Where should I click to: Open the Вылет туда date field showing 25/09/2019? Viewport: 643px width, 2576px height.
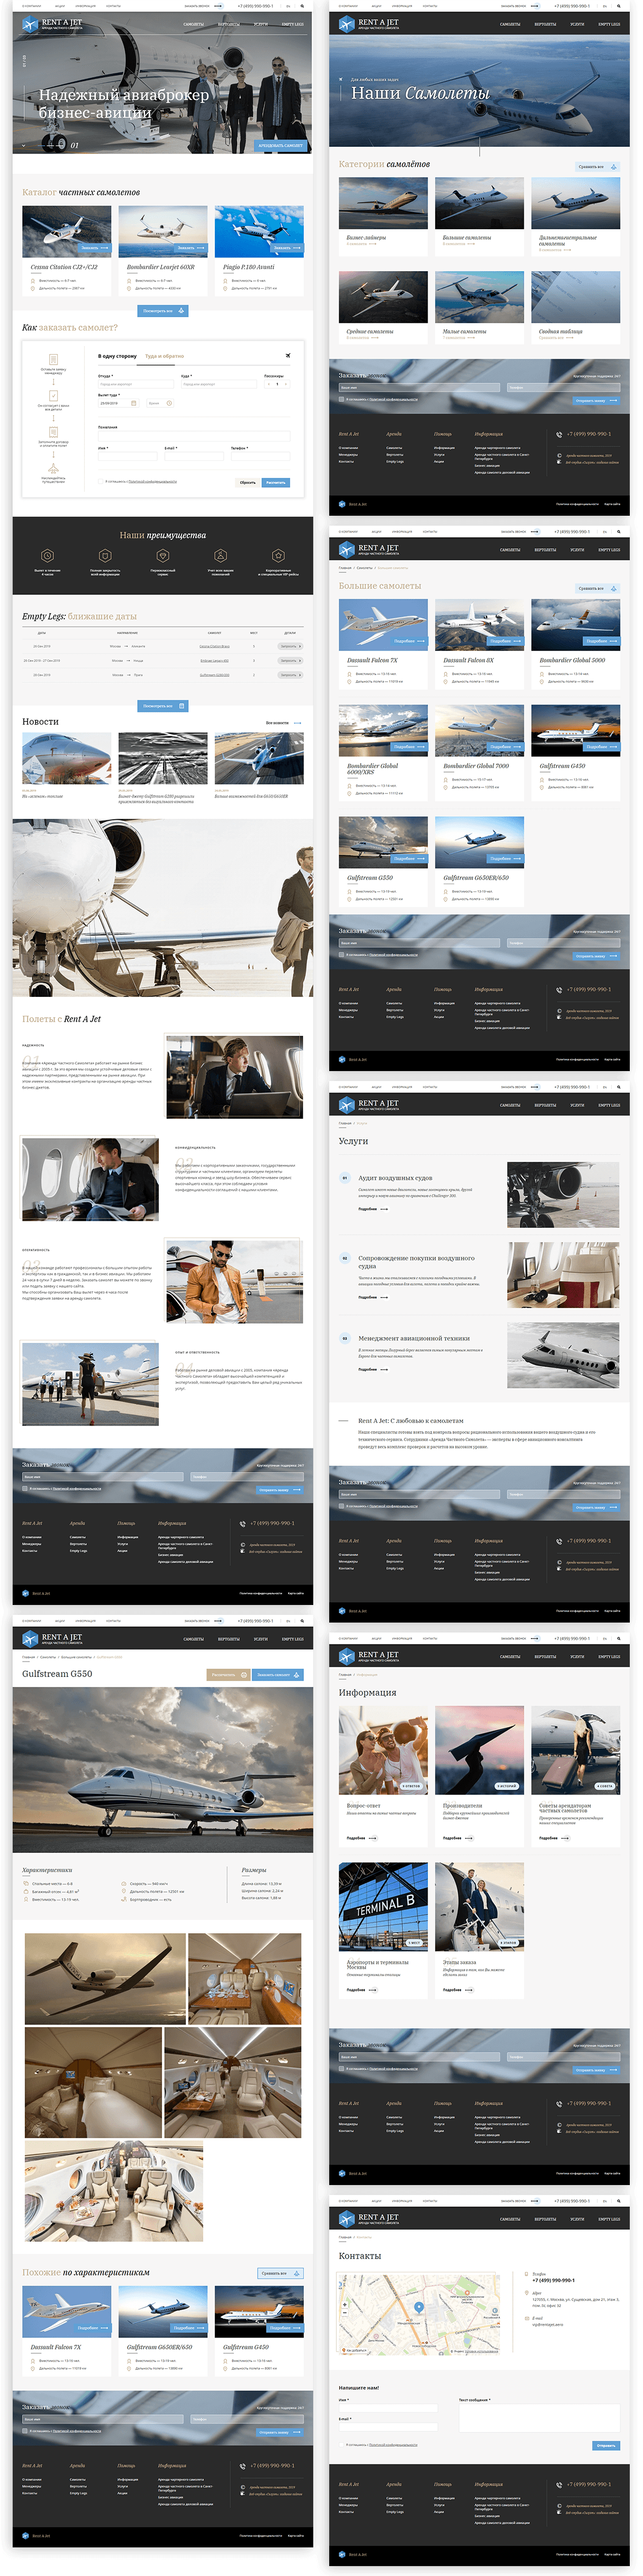point(118,403)
